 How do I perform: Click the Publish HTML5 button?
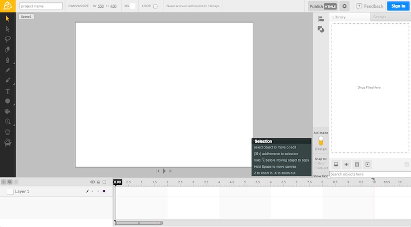[323, 6]
